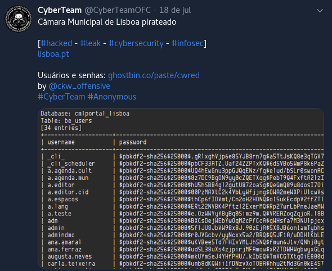332x271 pixels.
Task: Open the #hacked hashtag
Action: pyautogui.click(x=56, y=43)
